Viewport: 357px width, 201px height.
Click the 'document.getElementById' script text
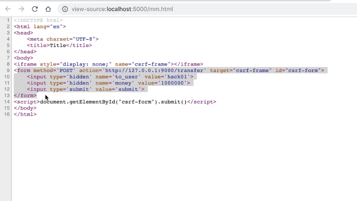(x=77, y=102)
